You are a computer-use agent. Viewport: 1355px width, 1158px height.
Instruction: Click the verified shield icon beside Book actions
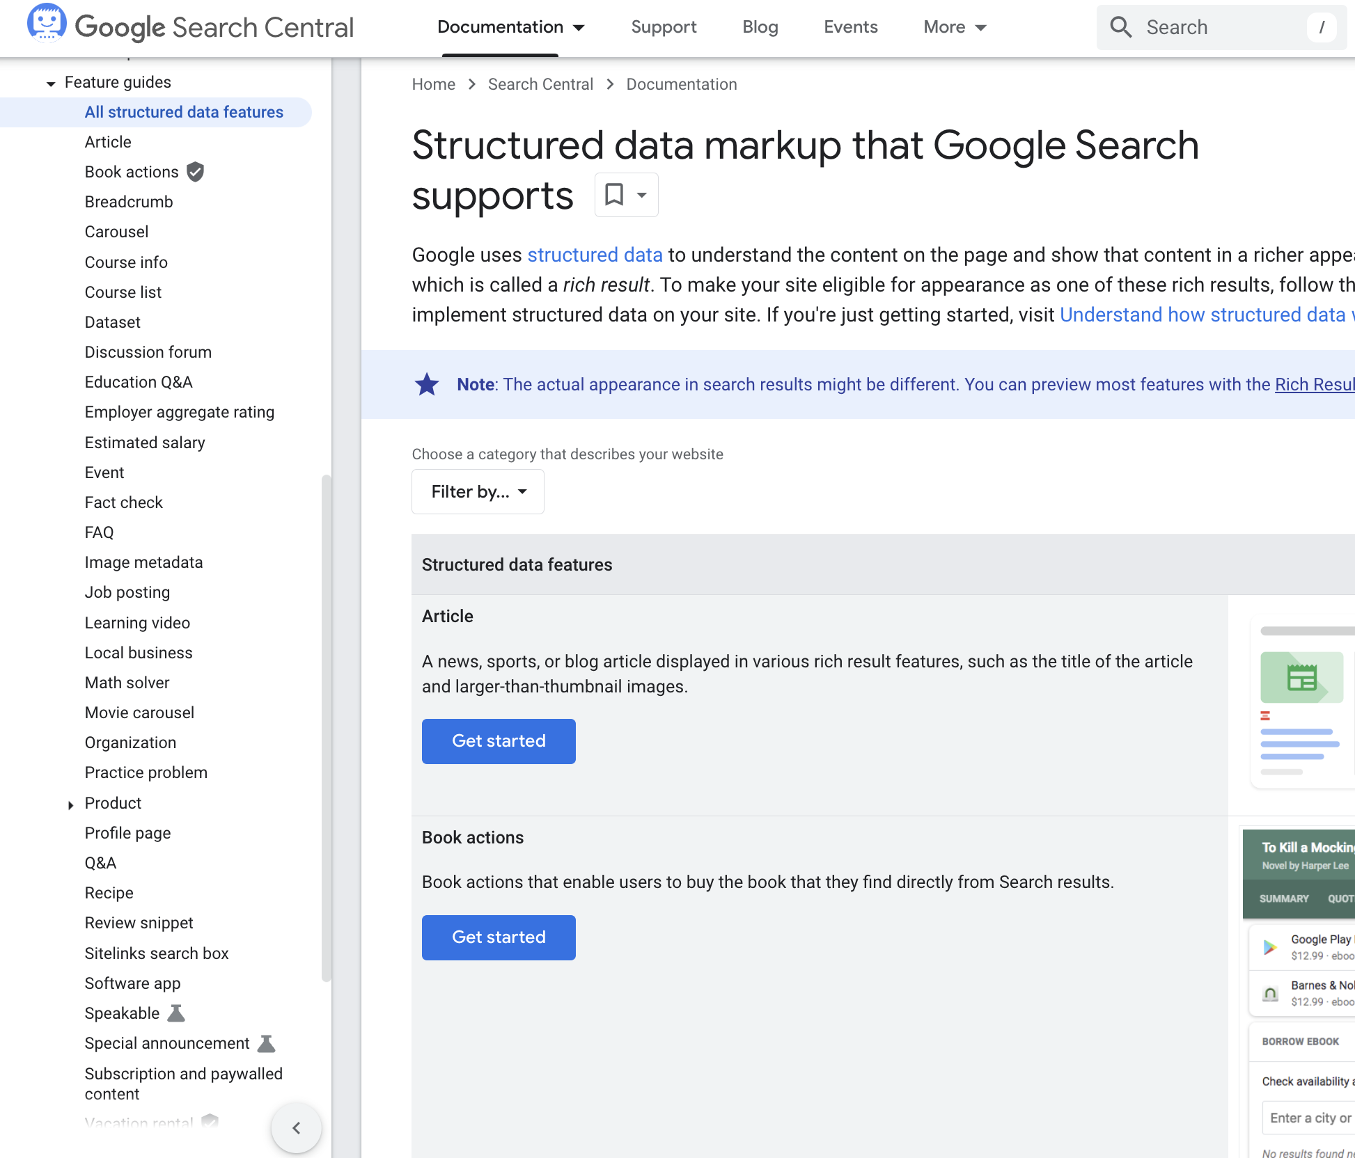pyautogui.click(x=196, y=172)
